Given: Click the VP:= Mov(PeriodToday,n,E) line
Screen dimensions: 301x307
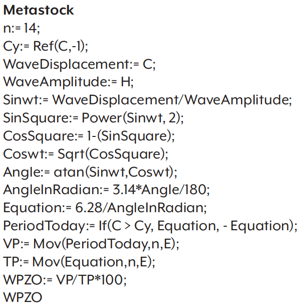Looking at the screenshot, I should (91, 244).
